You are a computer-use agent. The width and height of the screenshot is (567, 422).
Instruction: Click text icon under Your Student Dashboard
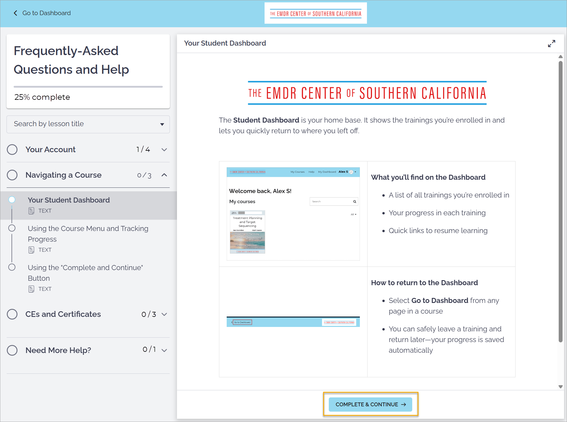click(x=31, y=211)
